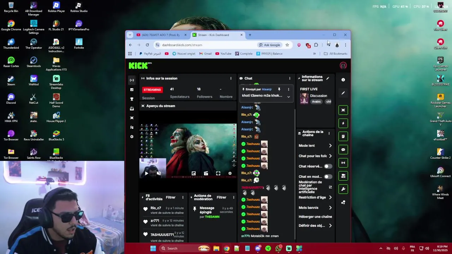Viewport: 452px width, 254px height.
Task: Toggle the moderation actions widget in right rail
Action: [343, 176]
